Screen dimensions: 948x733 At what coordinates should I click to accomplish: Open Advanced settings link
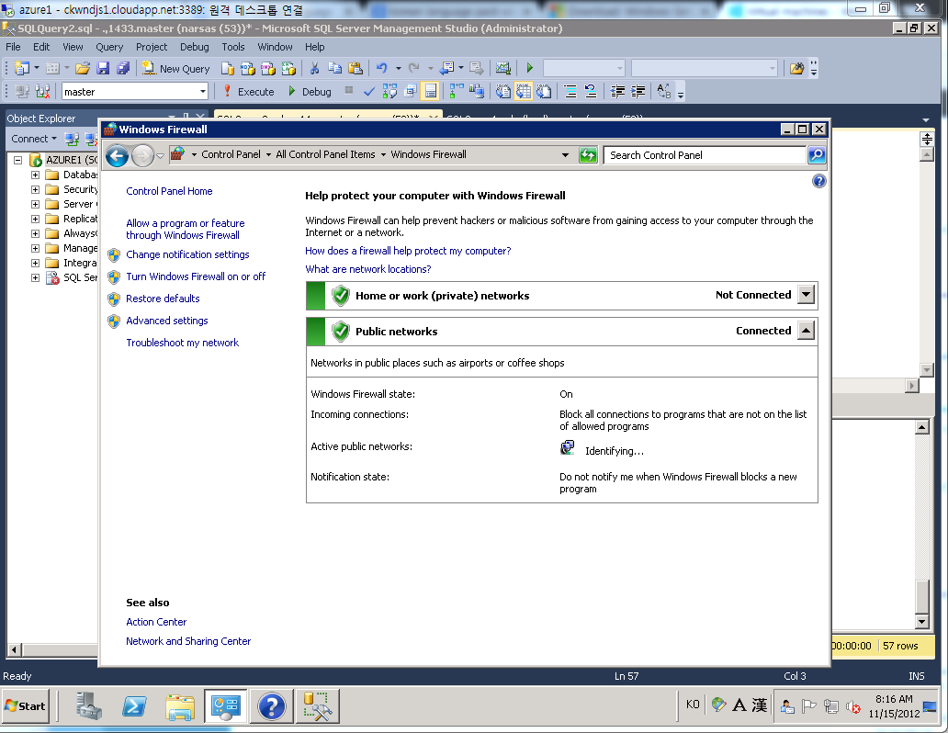[167, 321]
